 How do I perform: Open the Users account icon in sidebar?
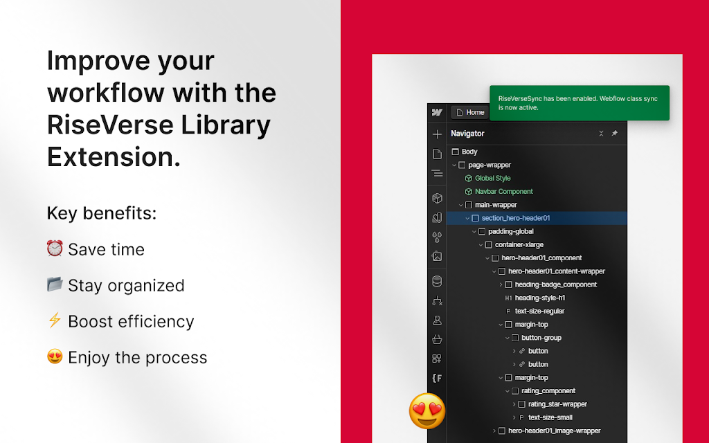pos(437,320)
